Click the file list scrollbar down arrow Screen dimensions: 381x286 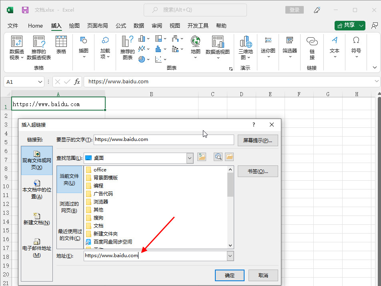click(231, 246)
